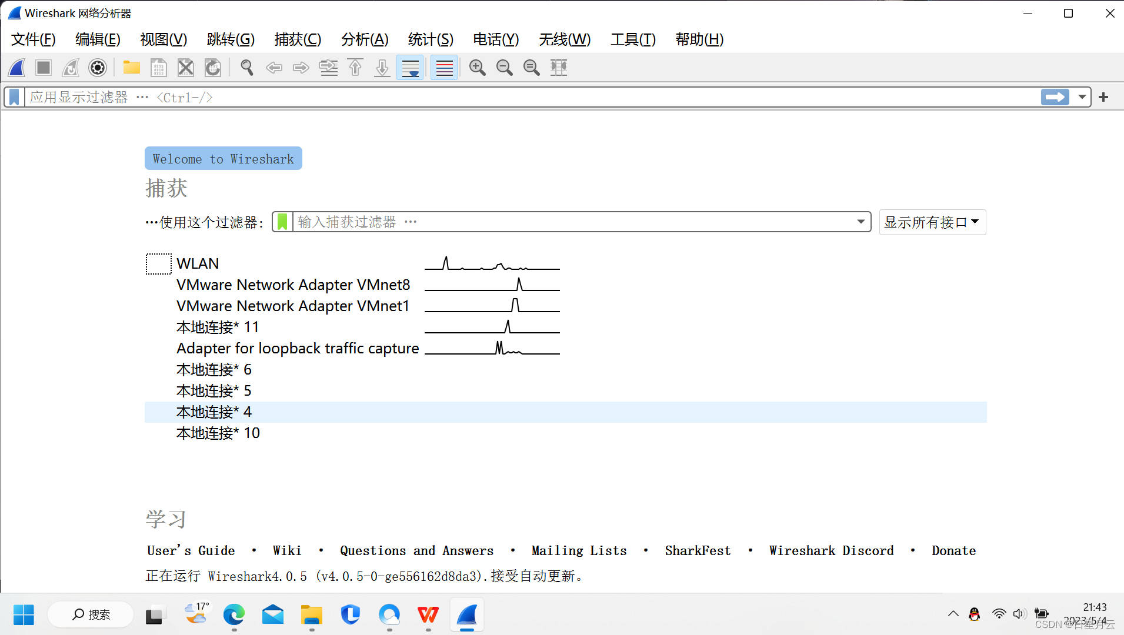Jump to first packet icon

(355, 68)
